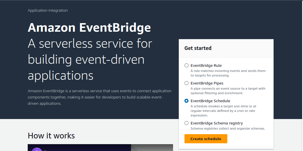This screenshot has width=303, height=151.
Task: Click the selected EventBridge Schedule radio button
Action: pyautogui.click(x=186, y=101)
